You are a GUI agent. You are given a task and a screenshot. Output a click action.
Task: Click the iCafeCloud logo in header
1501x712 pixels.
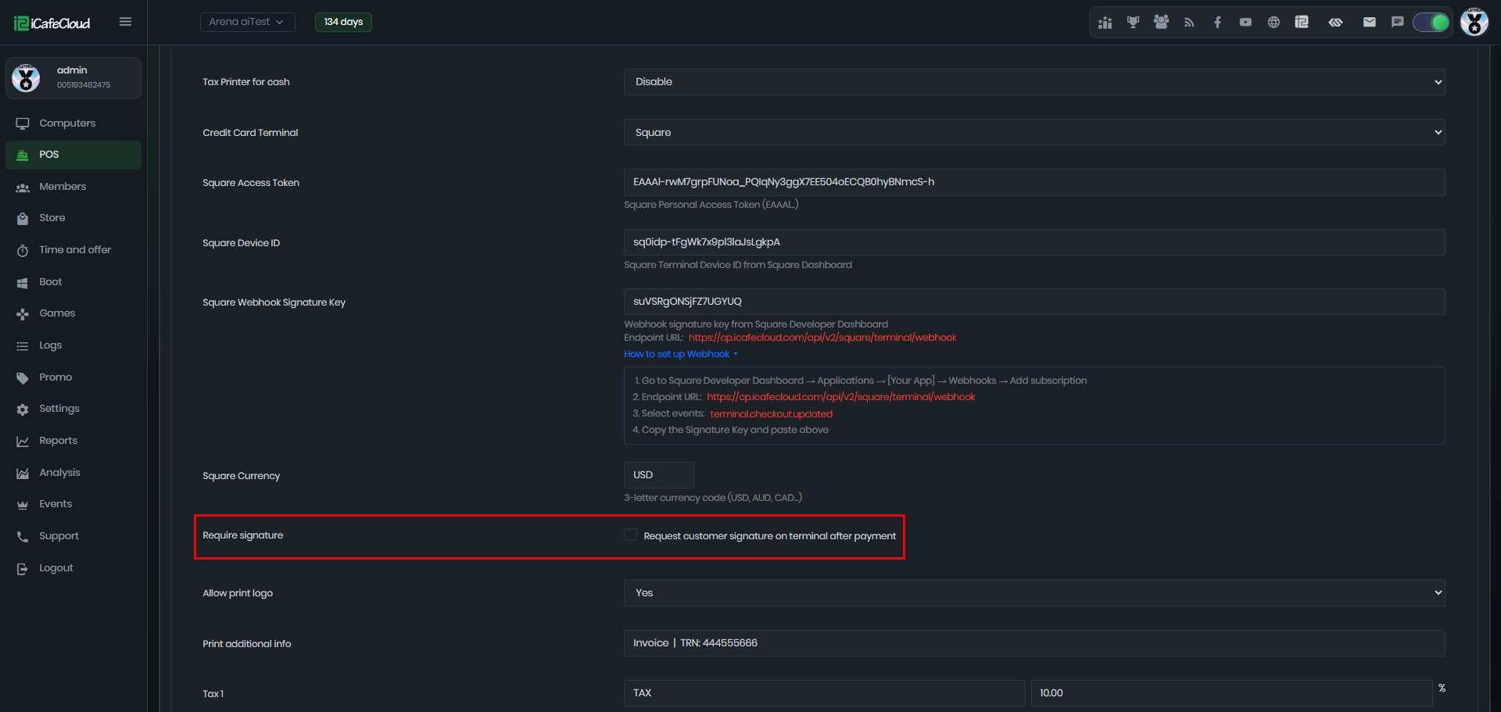pyautogui.click(x=52, y=23)
